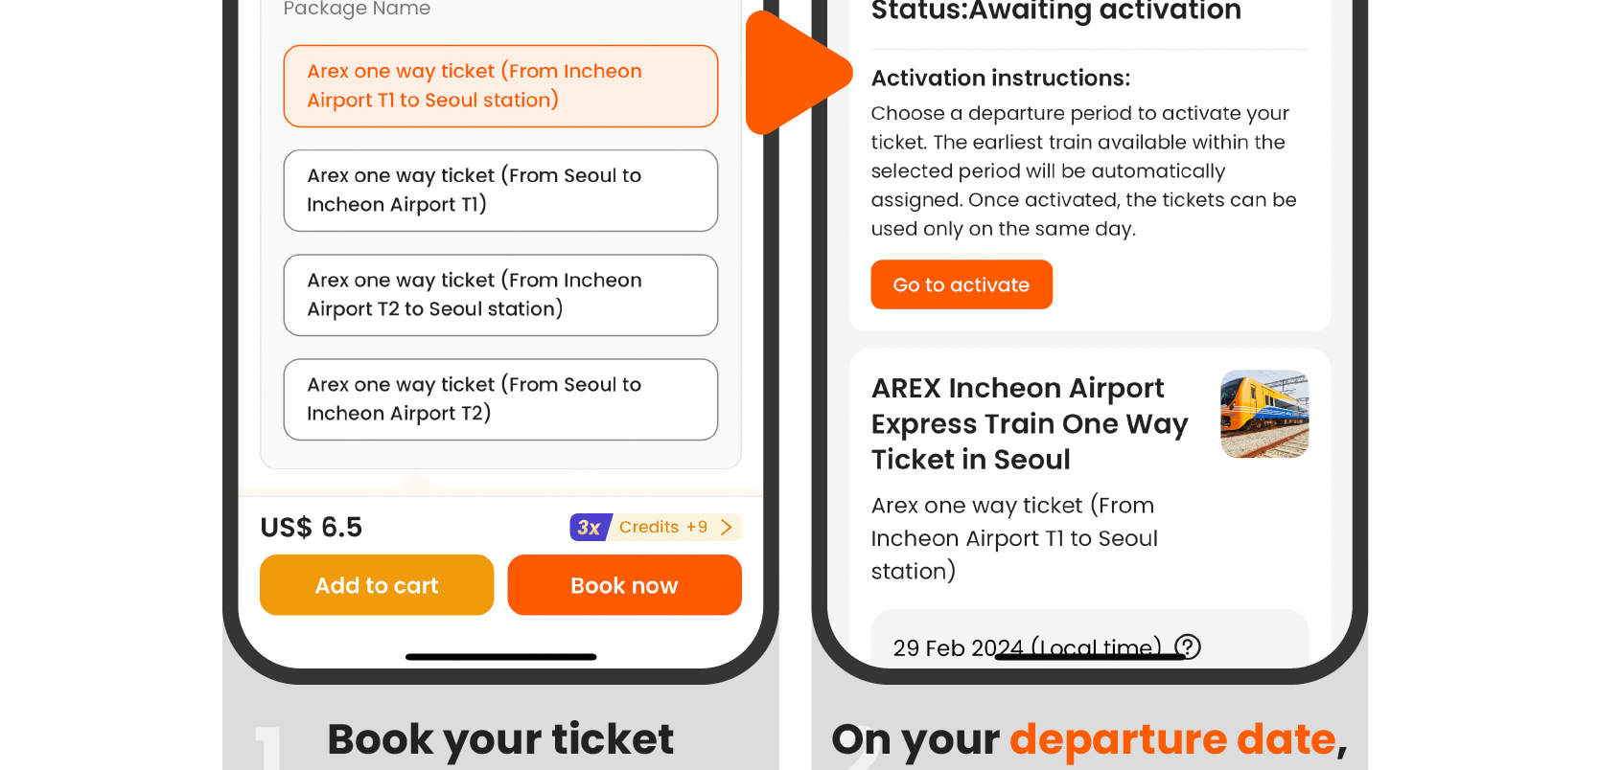Click the Status: Awaiting activation text
Screen dimensions: 1599x770
pyautogui.click(x=1055, y=12)
